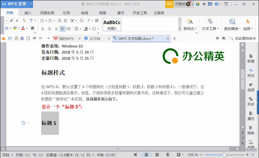
Task: Switch to outline view in status bar
Action: pyautogui.click(x=157, y=155)
